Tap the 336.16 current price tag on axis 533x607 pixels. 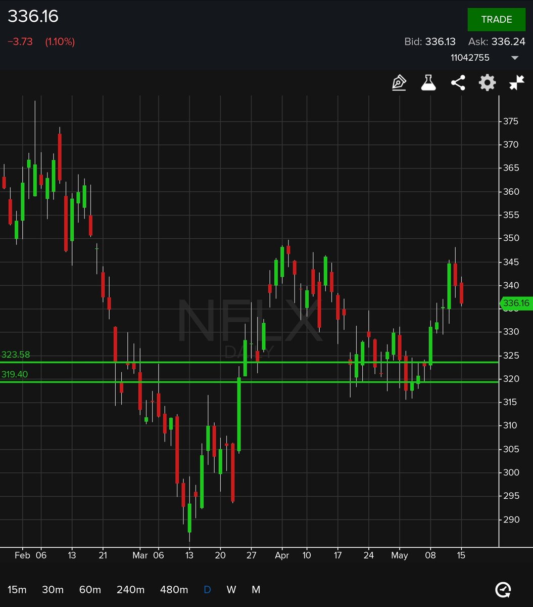pyautogui.click(x=515, y=303)
